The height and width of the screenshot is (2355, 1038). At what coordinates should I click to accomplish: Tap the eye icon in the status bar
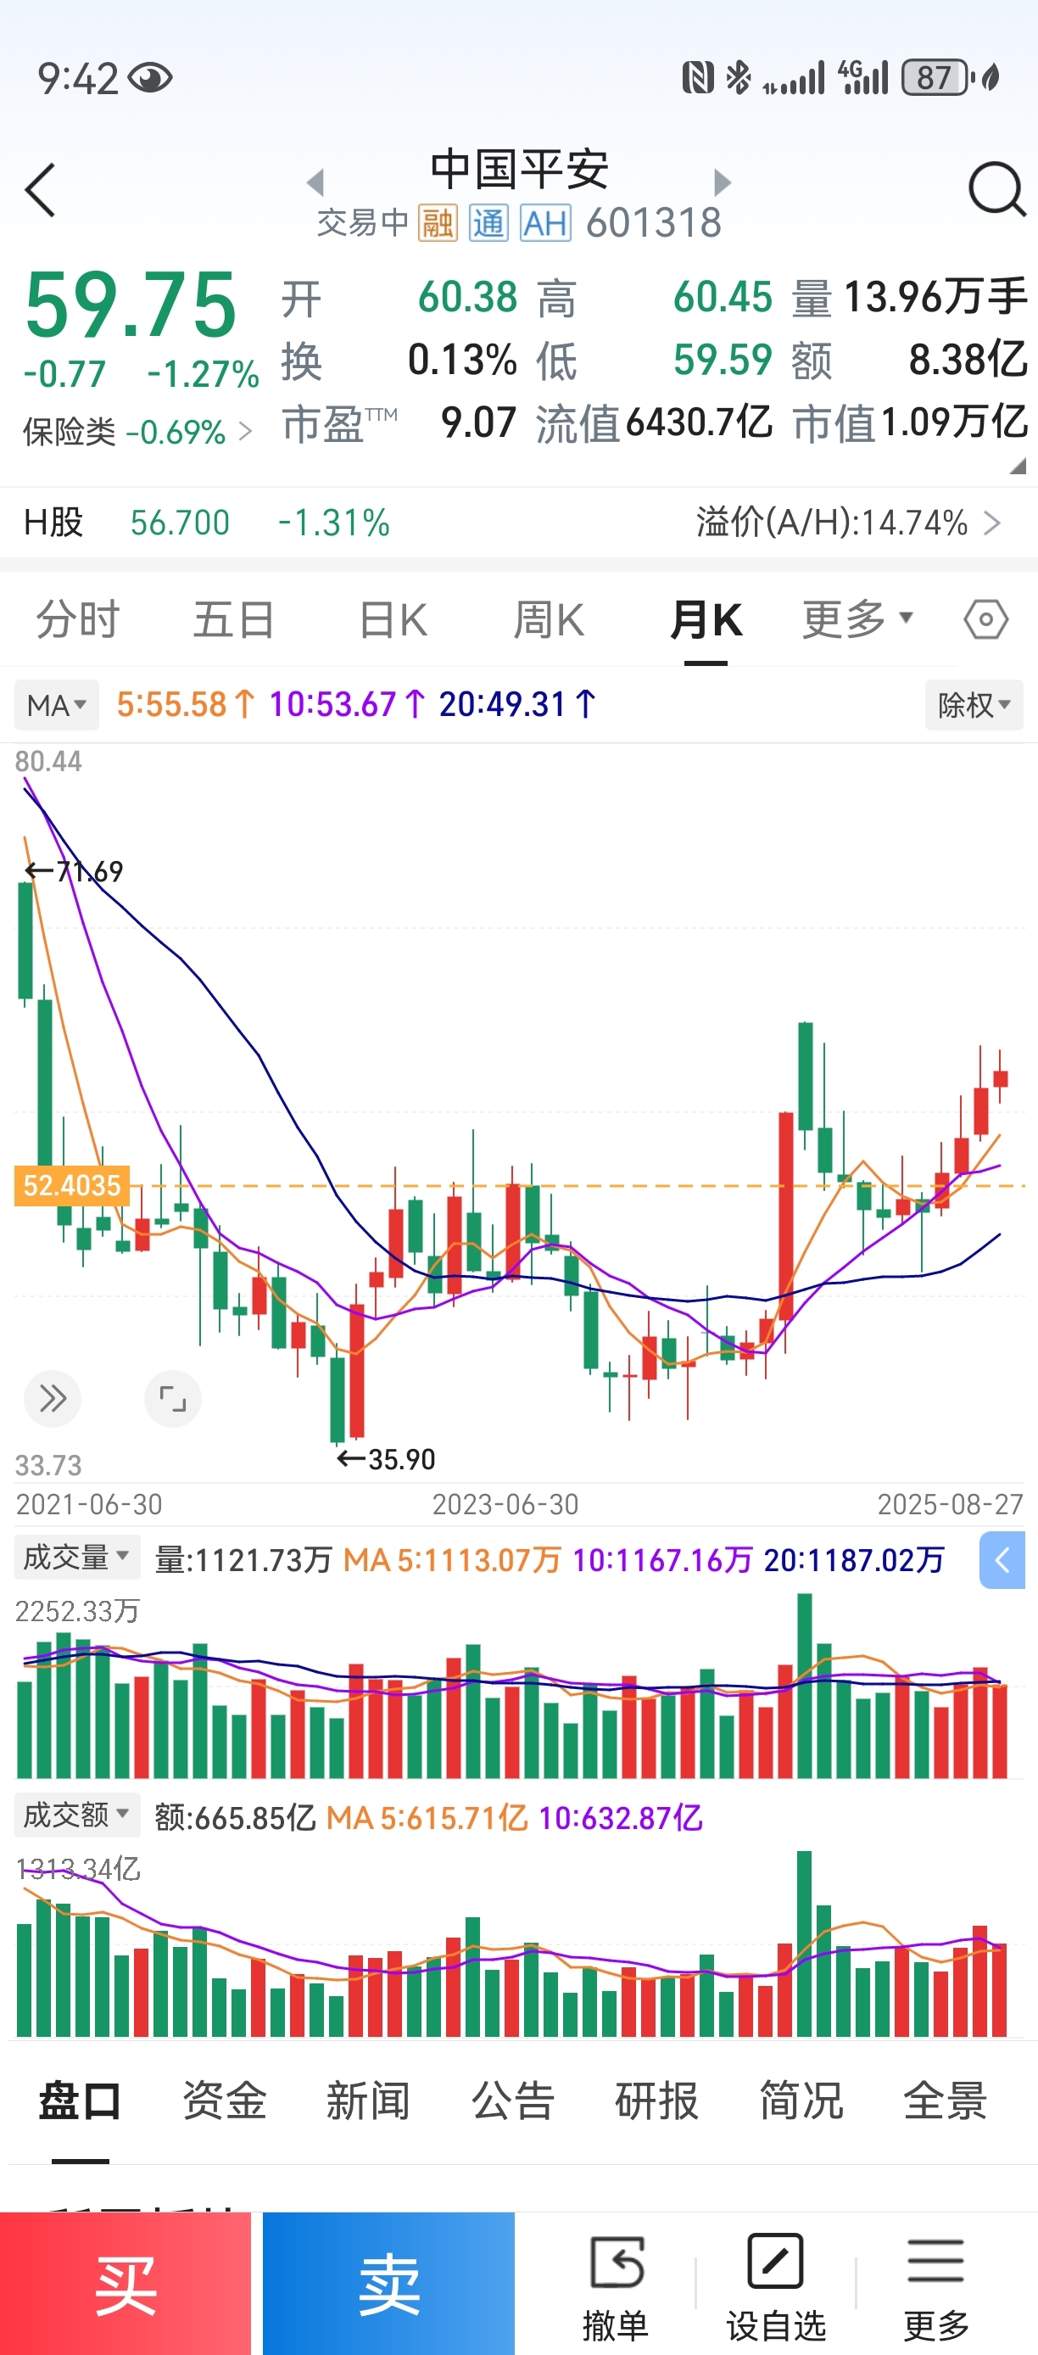coord(150,79)
